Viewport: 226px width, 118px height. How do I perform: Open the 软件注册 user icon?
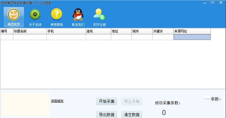point(99,17)
